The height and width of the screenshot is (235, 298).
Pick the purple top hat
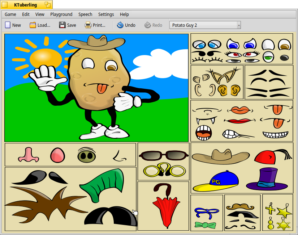(267, 179)
